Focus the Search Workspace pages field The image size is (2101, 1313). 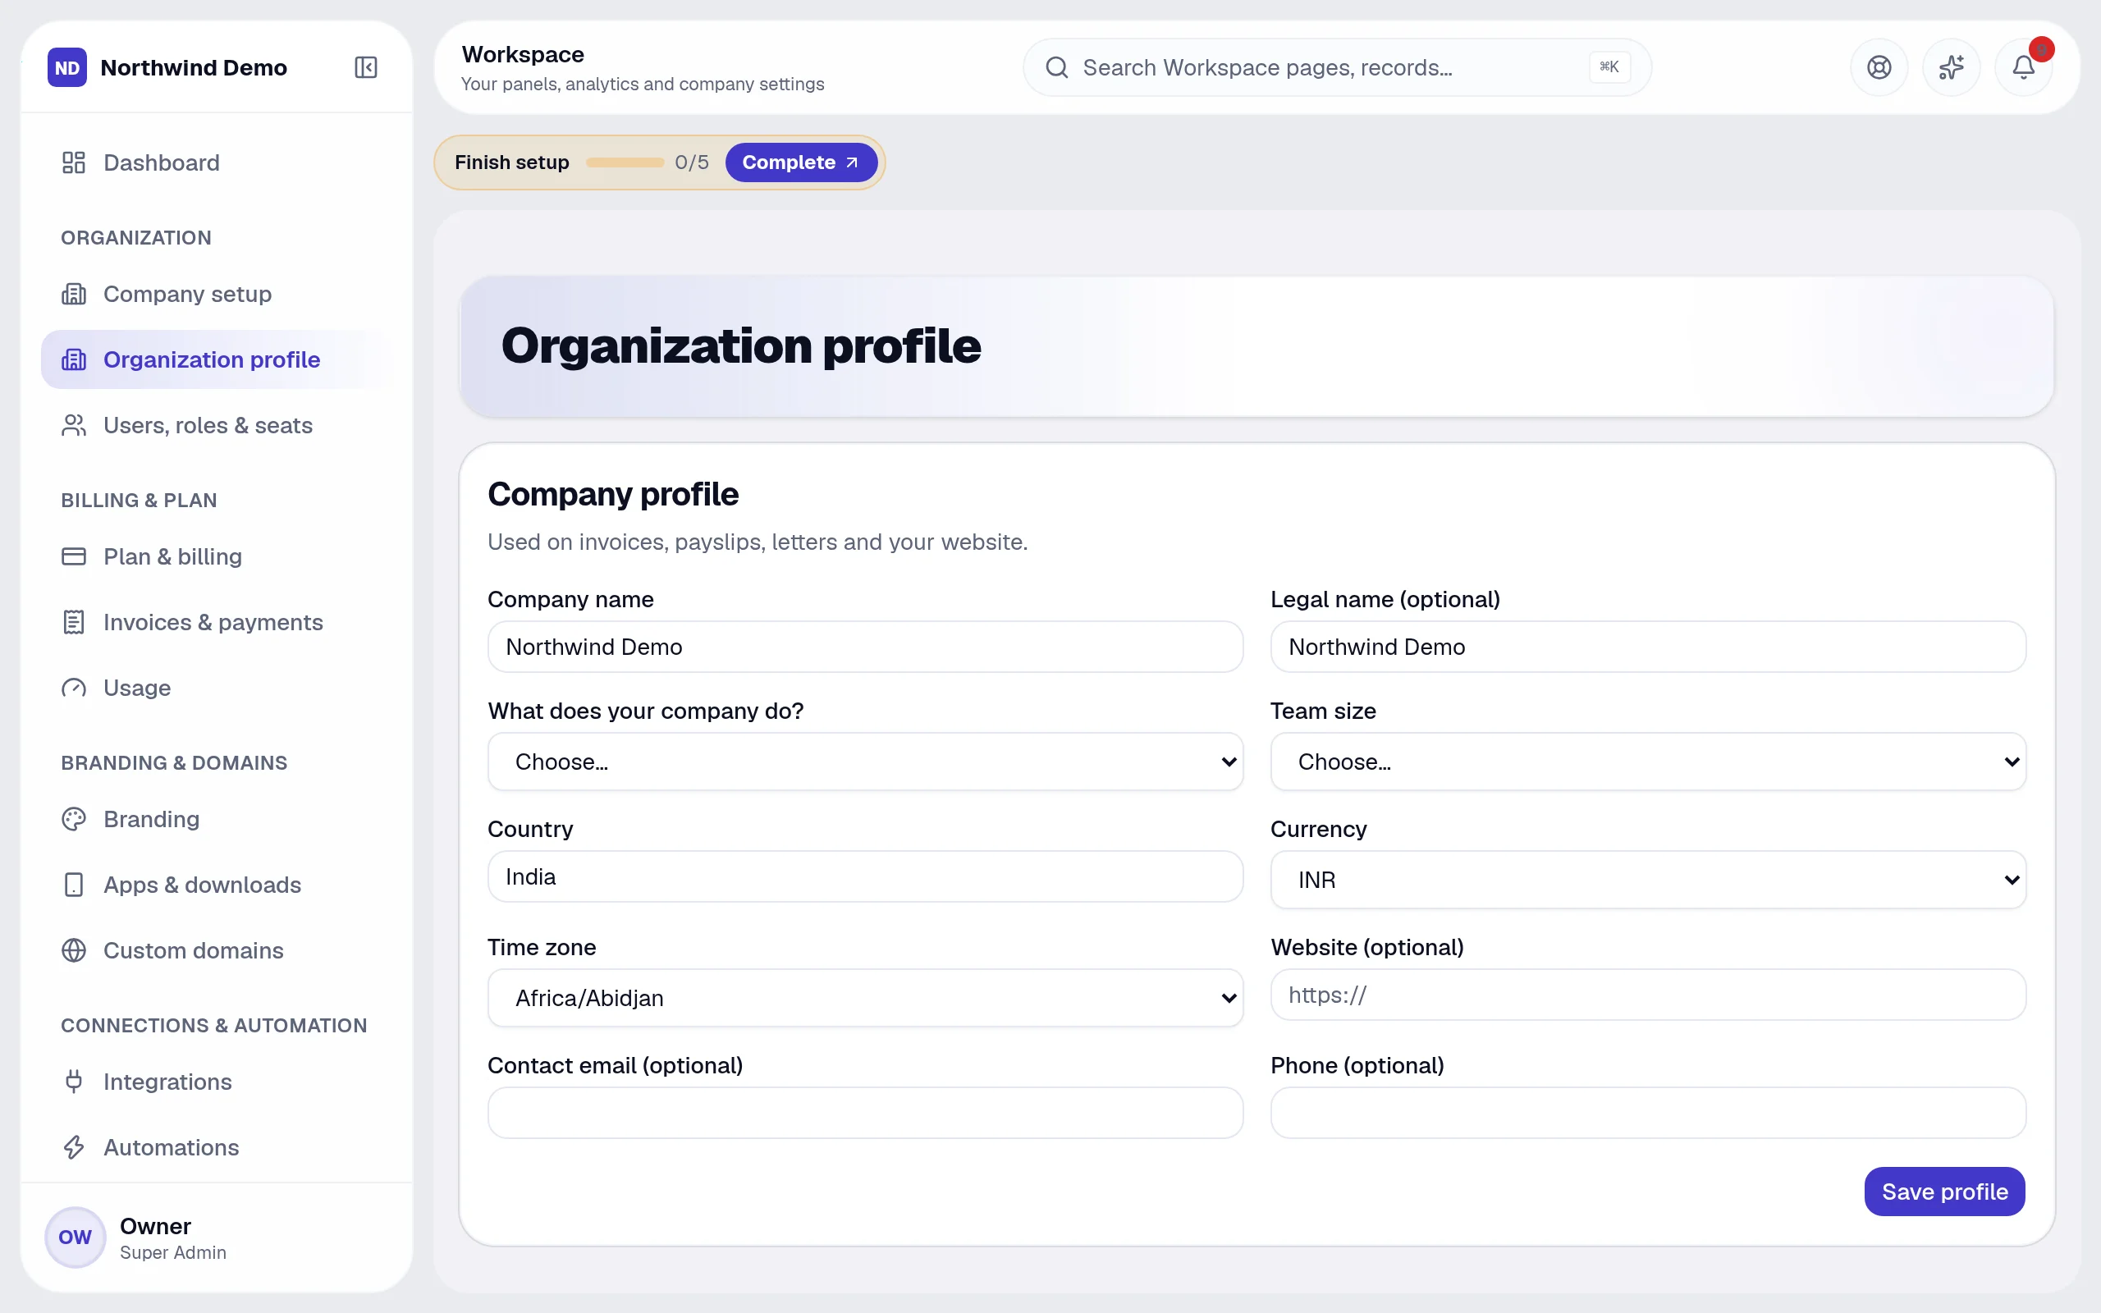click(x=1336, y=66)
